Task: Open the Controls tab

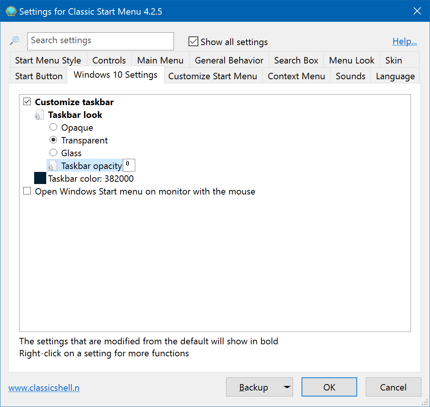Action: pos(109,60)
